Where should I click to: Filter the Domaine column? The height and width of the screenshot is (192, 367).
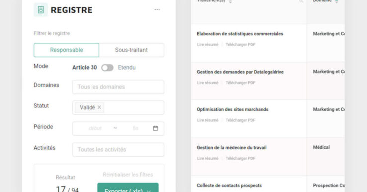336,1
